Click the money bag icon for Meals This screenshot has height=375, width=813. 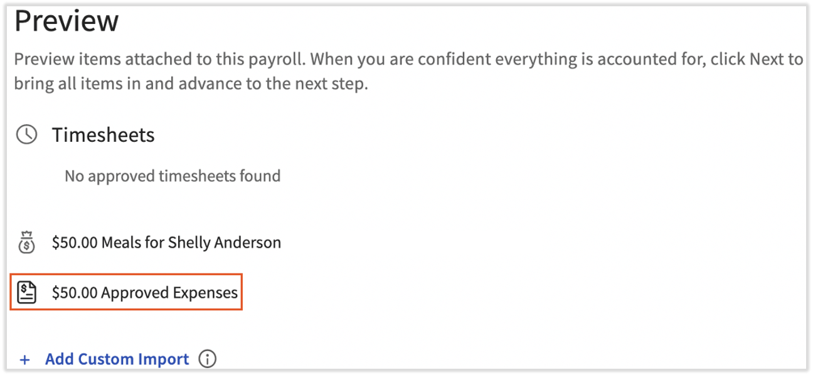[x=26, y=243]
